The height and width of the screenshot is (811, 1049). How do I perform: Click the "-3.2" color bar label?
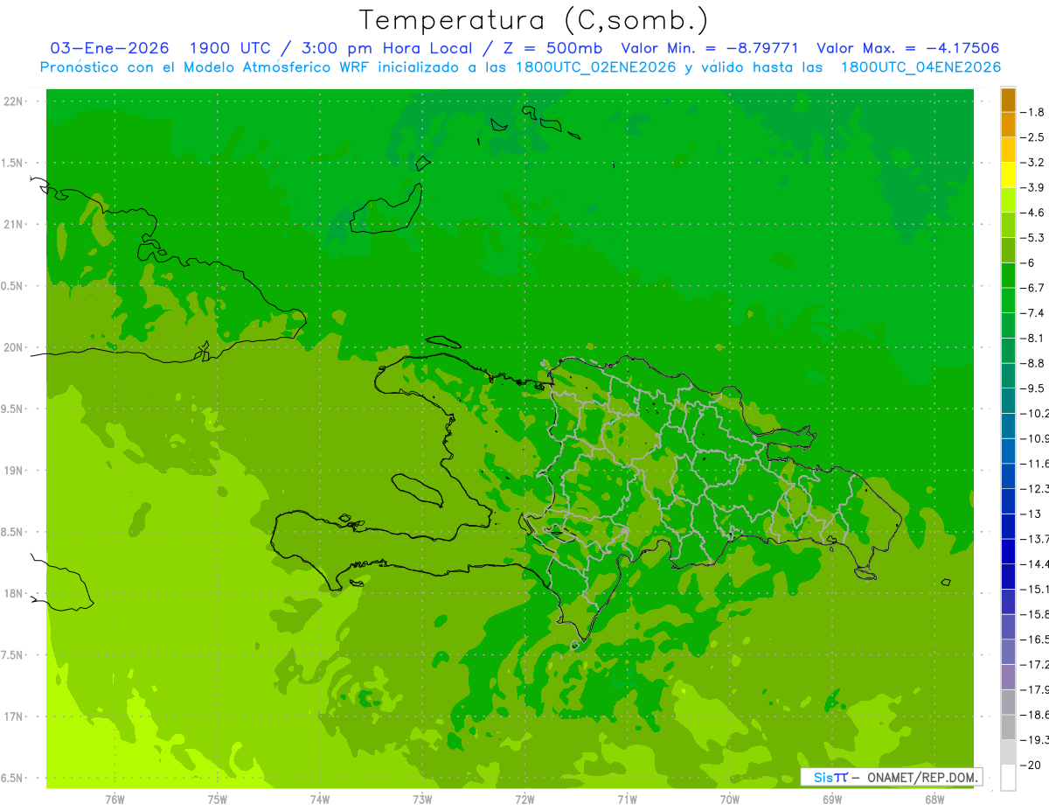coord(1032,163)
